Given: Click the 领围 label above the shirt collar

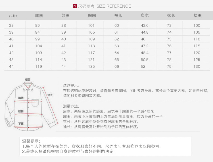Looking at the screenshot, I should pyautogui.click(x=28, y=79).
